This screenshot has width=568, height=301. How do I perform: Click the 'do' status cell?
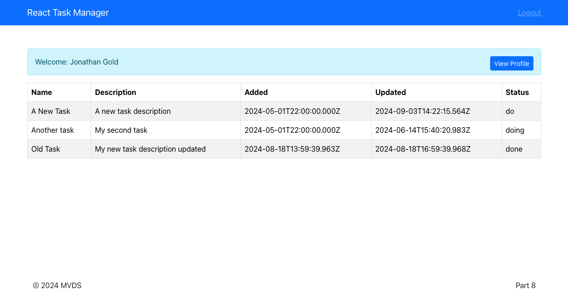[x=521, y=111]
